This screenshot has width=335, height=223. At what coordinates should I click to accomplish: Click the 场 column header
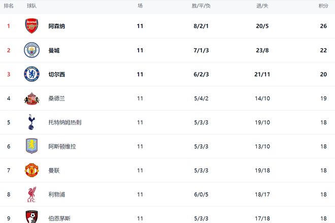140,6
